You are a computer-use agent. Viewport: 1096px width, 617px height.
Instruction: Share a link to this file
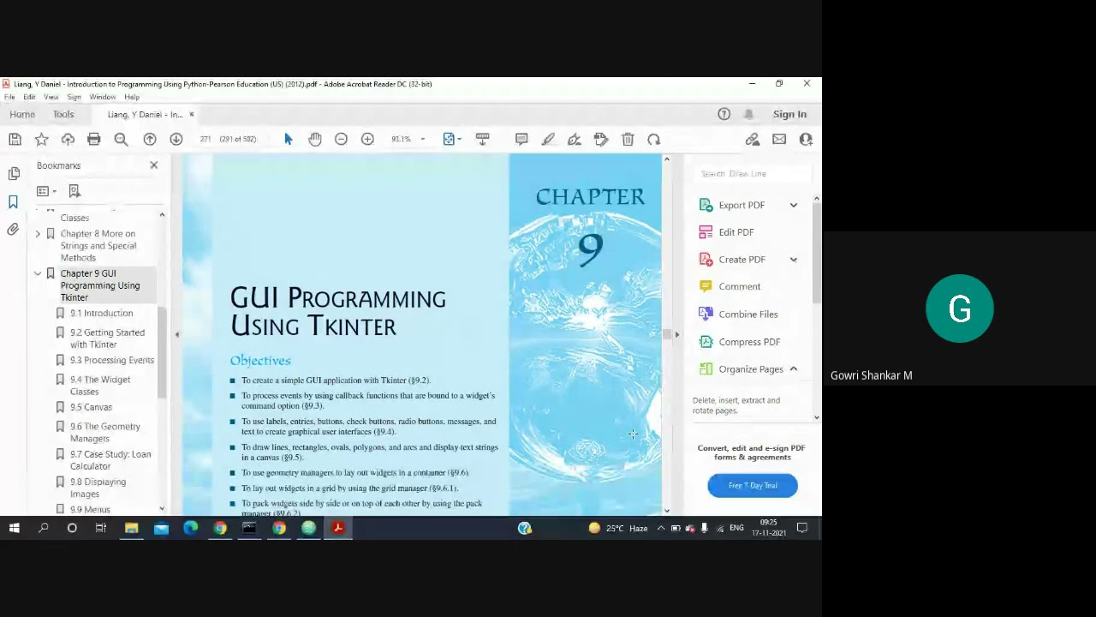pyautogui.click(x=753, y=140)
